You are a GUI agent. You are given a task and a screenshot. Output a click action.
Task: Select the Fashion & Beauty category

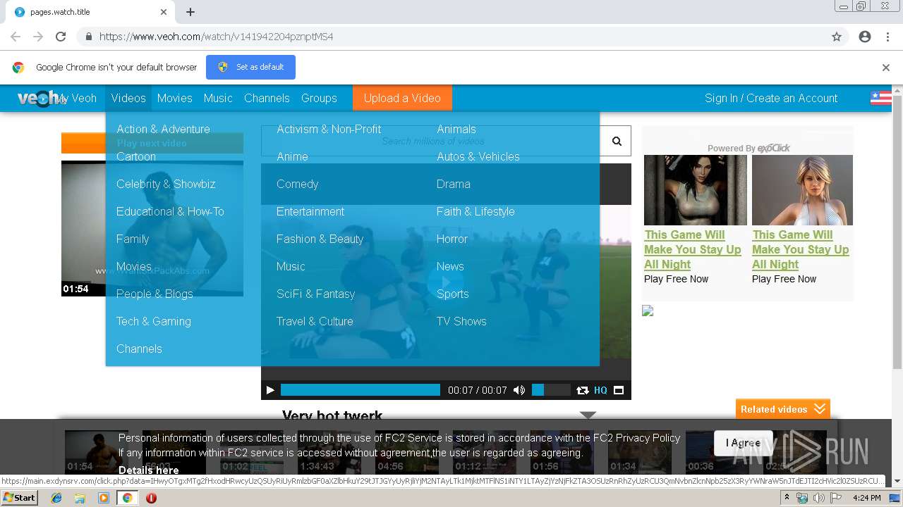[x=320, y=239]
